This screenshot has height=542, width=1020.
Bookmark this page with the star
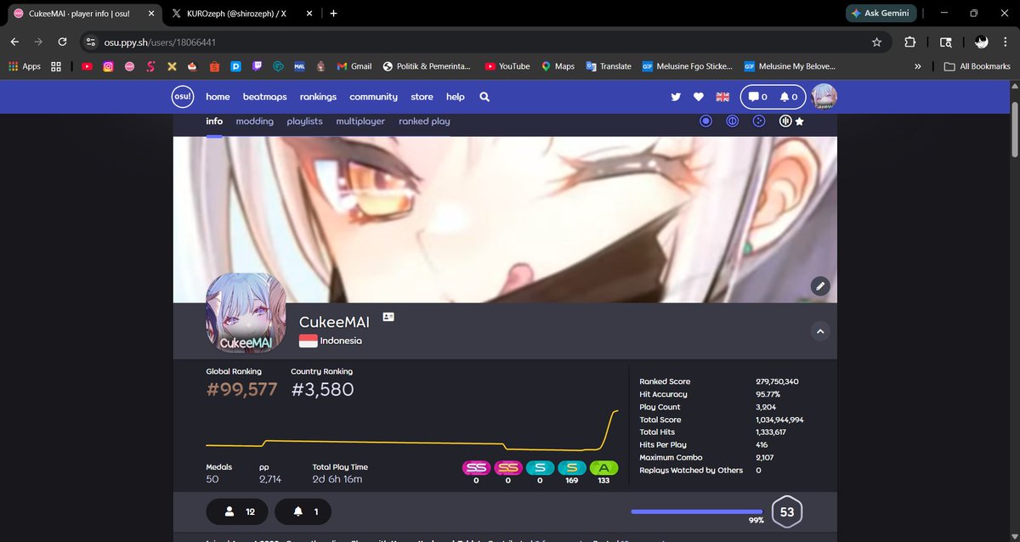(x=877, y=42)
